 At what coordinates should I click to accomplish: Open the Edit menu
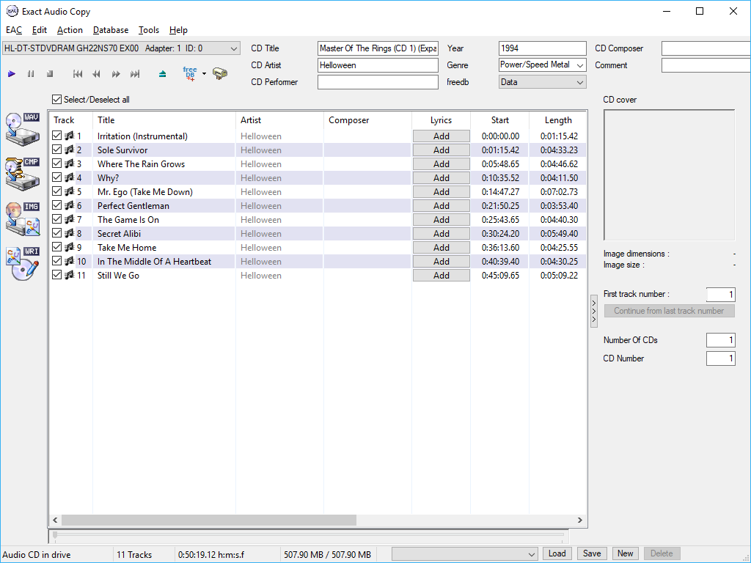[40, 29]
